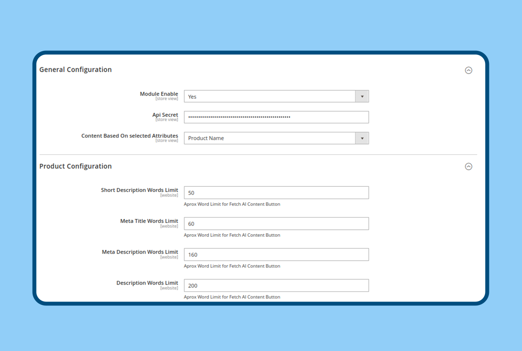Focus the masked Api Secret field
The height and width of the screenshot is (351, 522).
[276, 117]
